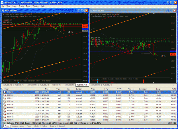Open the File menu

(3, 6)
